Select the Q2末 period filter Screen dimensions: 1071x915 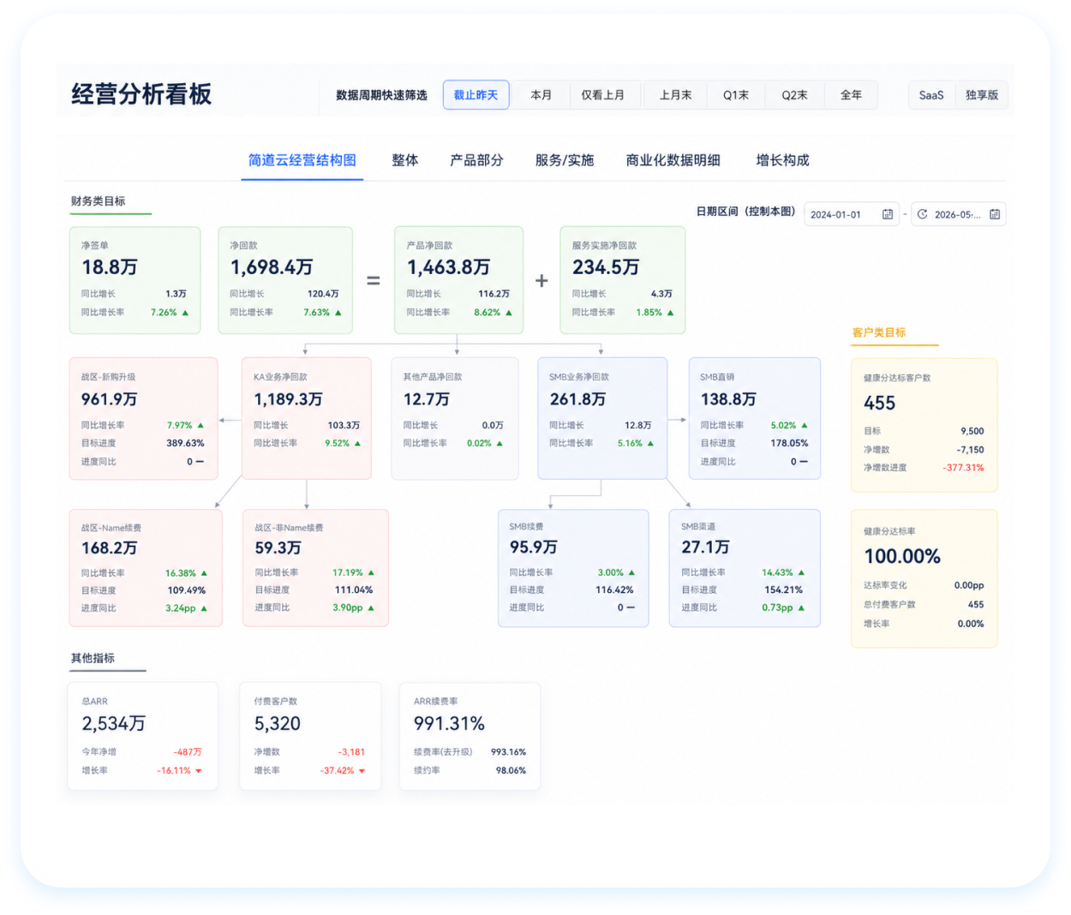point(794,95)
